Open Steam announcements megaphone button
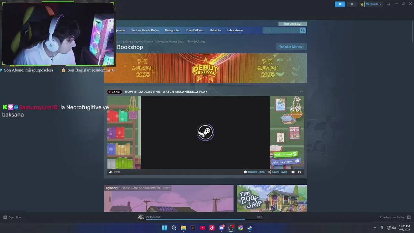Image resolution: width=414 pixels, height=233 pixels. tap(340, 4)
